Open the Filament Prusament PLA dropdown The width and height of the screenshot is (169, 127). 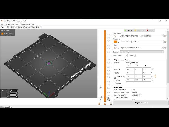(x=138, y=42)
